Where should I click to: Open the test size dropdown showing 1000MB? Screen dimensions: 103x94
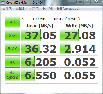(x=41, y=19)
